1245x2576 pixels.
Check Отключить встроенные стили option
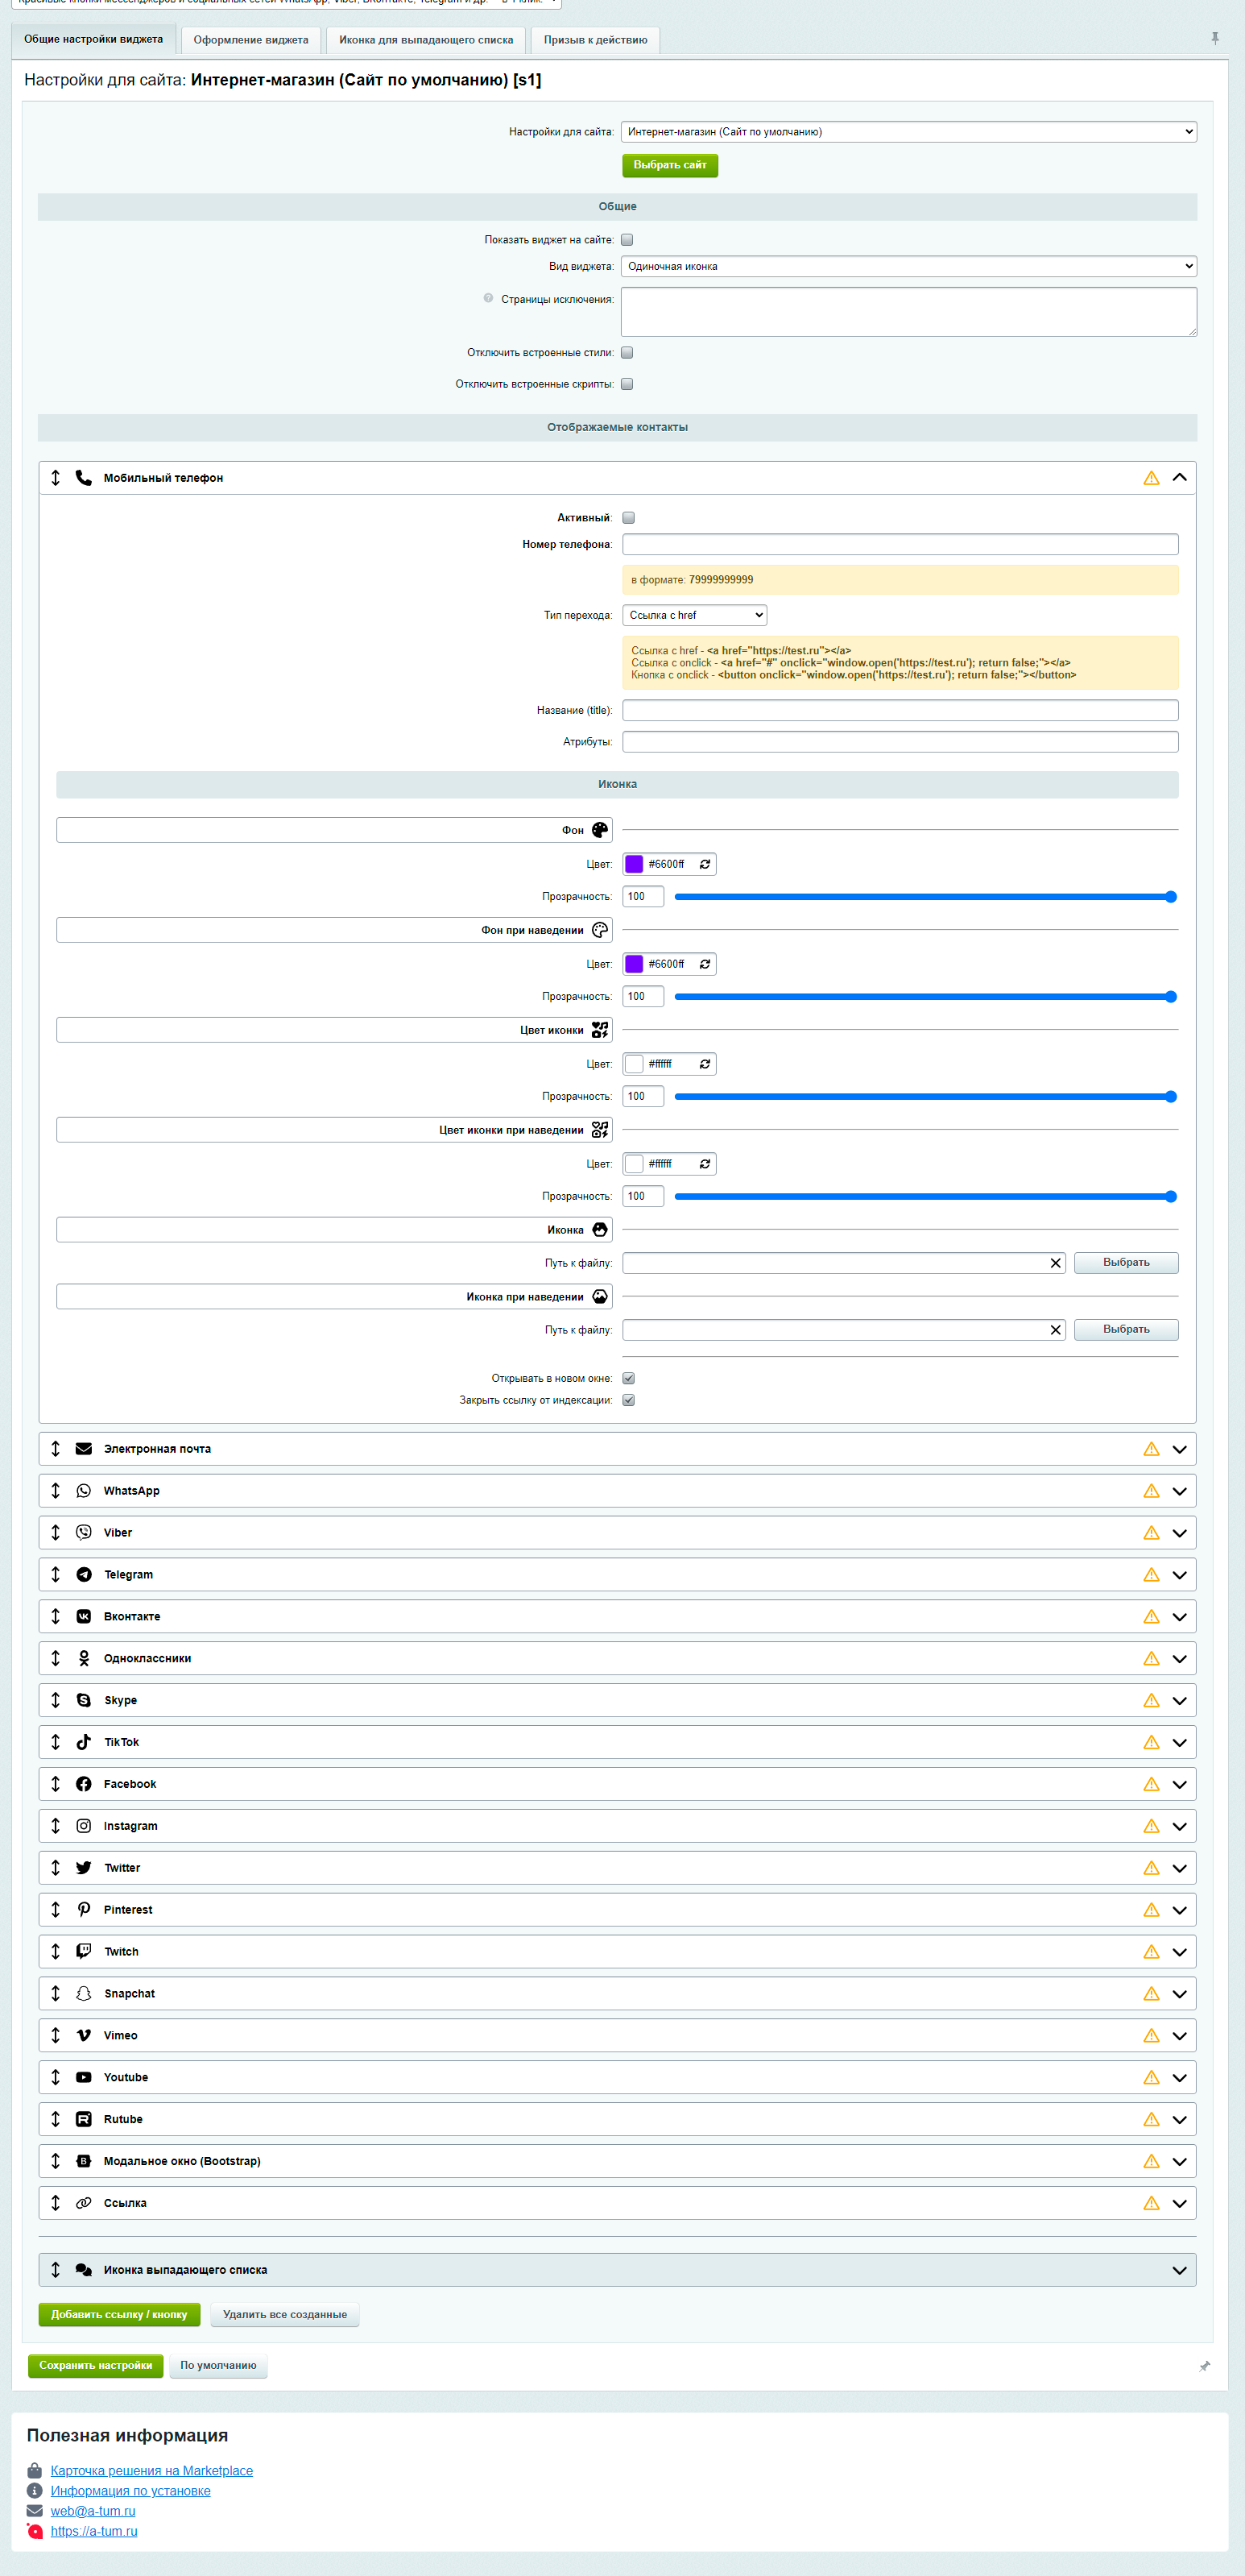627,353
